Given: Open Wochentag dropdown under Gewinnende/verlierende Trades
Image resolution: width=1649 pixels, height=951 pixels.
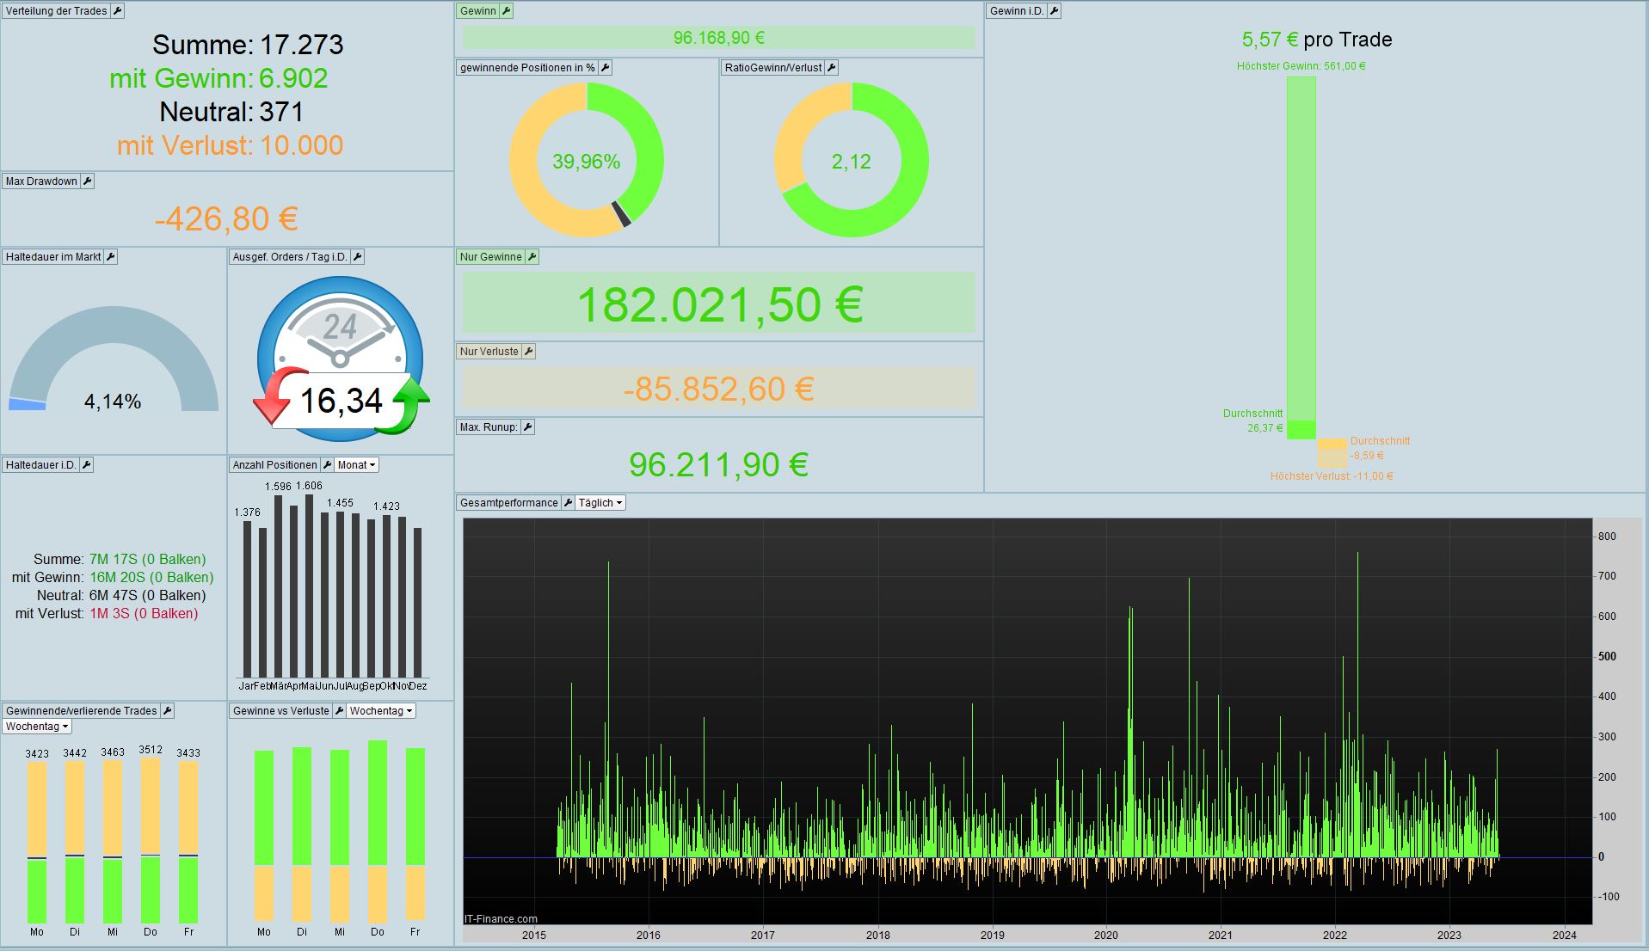Looking at the screenshot, I should tap(37, 727).
